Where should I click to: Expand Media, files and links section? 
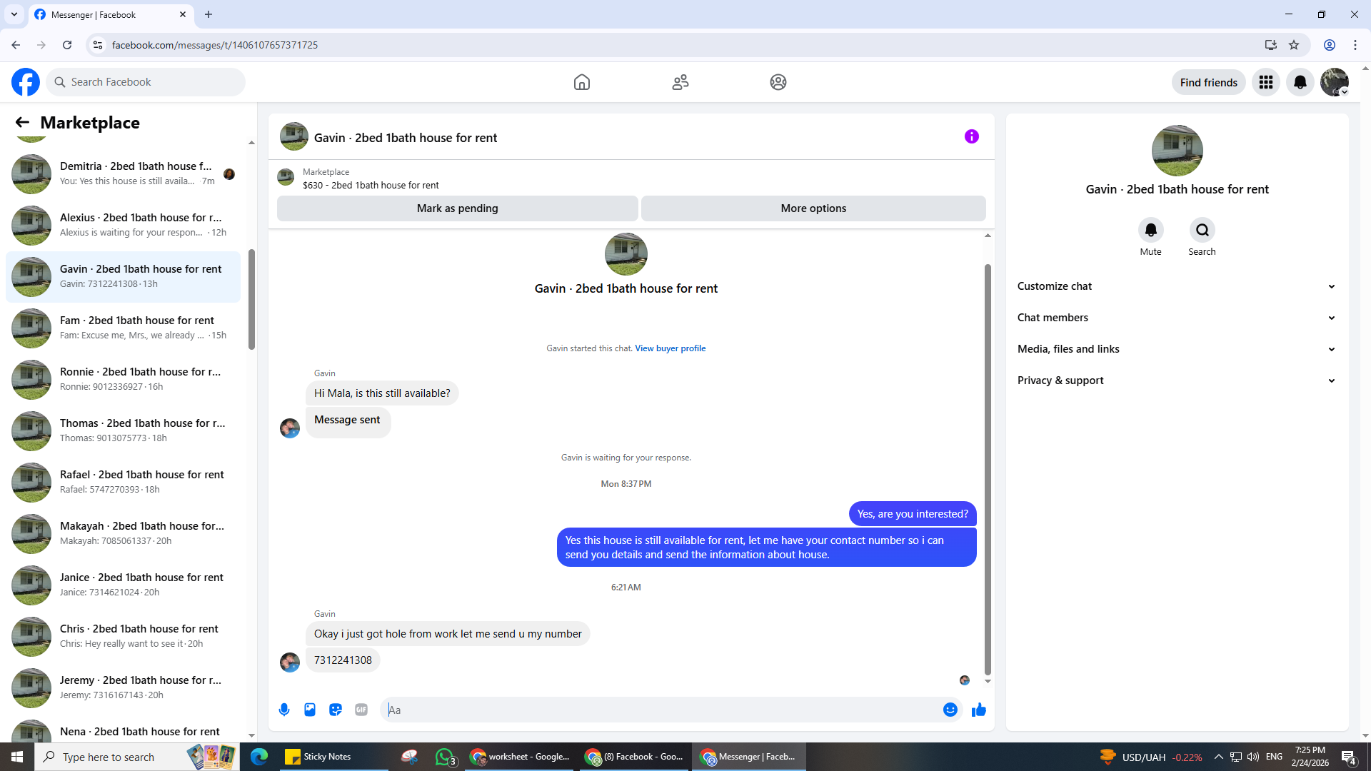[x=1176, y=349]
